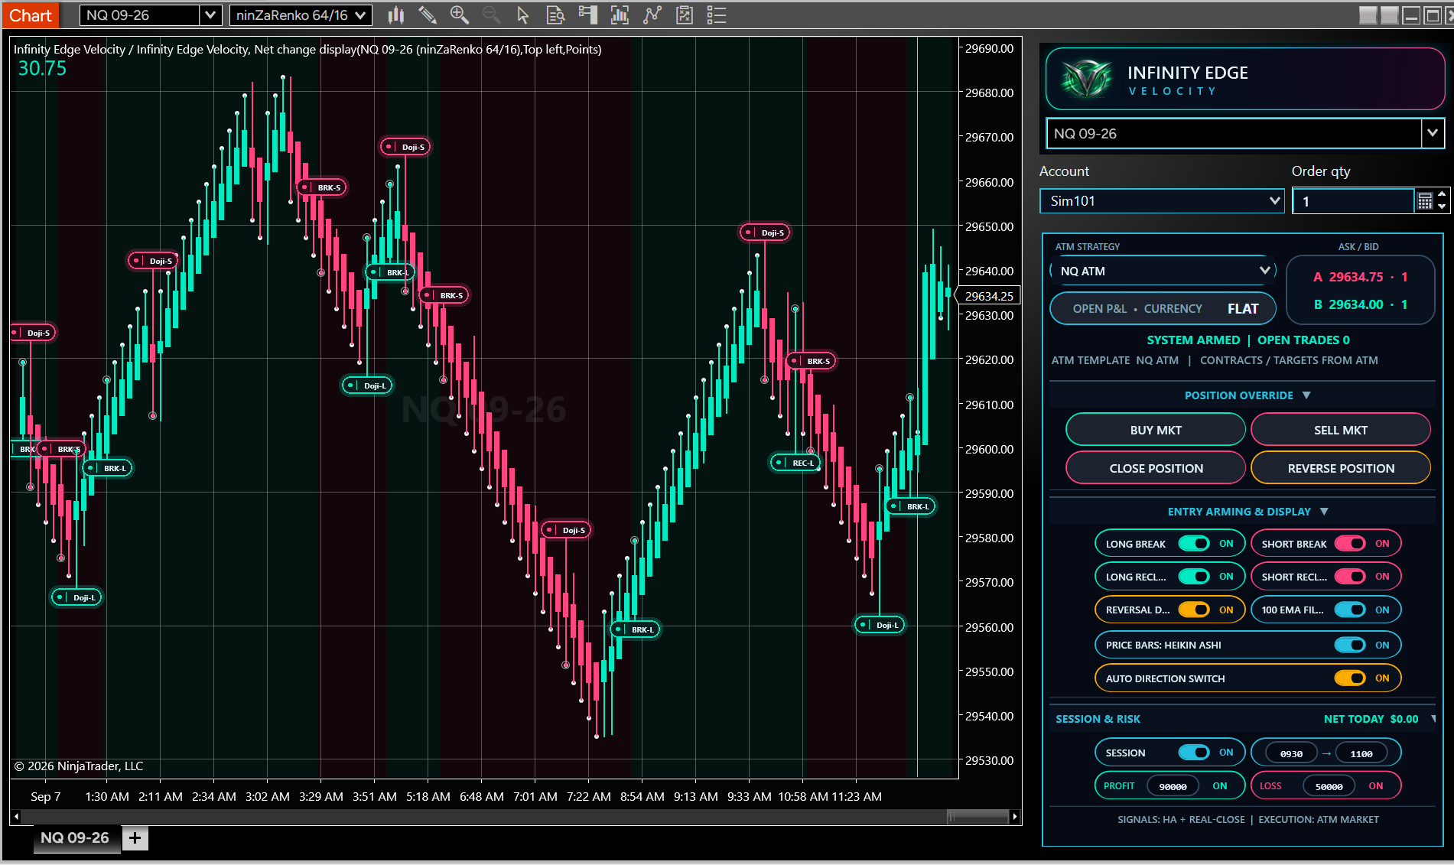Open the Sim101 account dropdown

(1162, 201)
